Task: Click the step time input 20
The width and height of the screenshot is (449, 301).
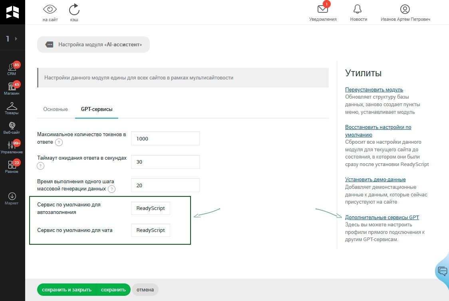Action: coord(165,185)
